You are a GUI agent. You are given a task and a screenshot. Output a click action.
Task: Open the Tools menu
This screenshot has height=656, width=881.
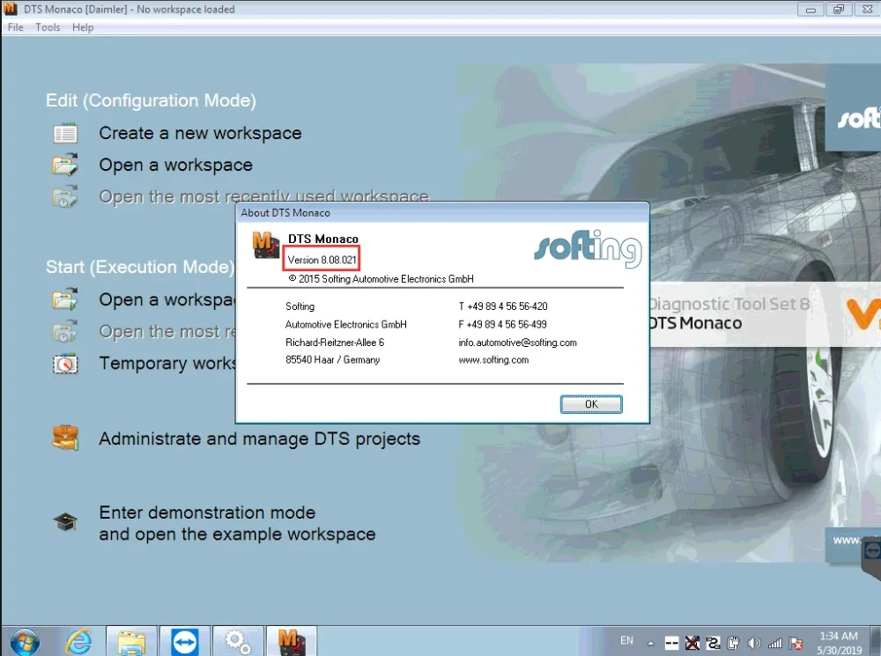point(48,27)
